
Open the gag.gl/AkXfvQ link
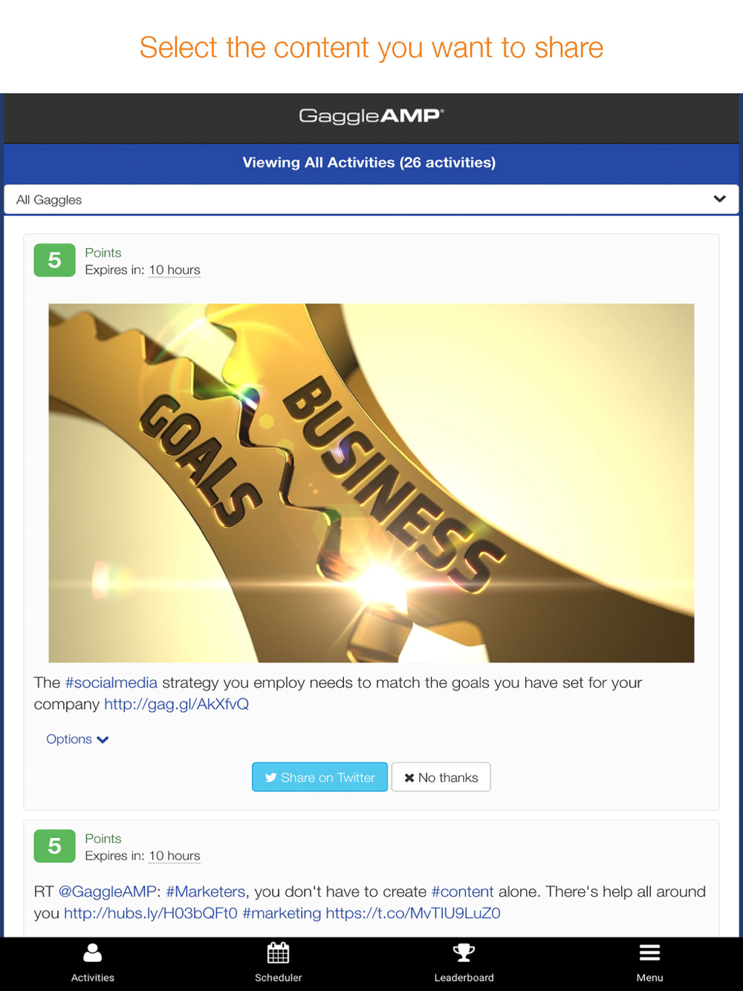[176, 704]
